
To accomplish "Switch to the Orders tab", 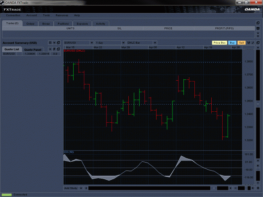I will (x=30, y=24).
